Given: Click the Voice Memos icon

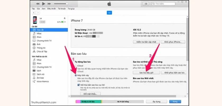Looking at the screenshot, I should pos(34,82).
